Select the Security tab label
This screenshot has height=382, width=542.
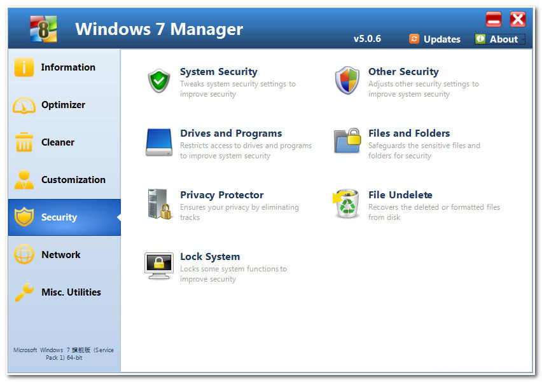pyautogui.click(x=59, y=217)
